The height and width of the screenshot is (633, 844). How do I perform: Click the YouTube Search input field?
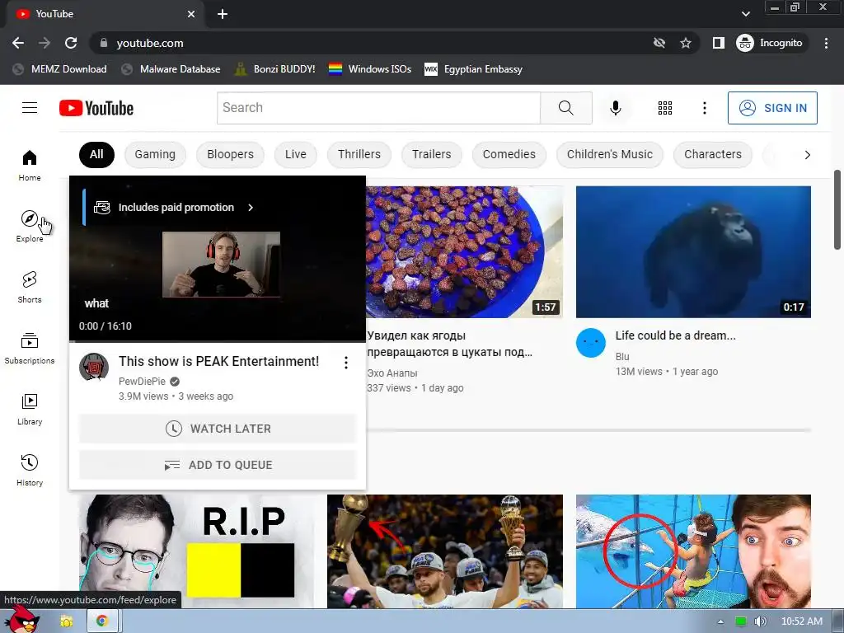pyautogui.click(x=378, y=108)
